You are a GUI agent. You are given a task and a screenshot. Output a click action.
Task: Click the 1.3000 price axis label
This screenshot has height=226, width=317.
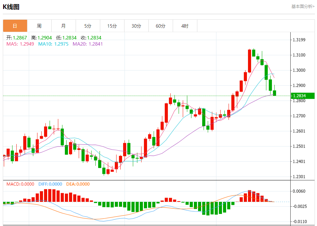[299, 70]
